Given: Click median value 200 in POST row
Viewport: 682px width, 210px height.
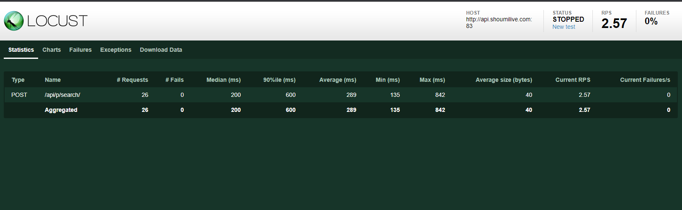Looking at the screenshot, I should point(236,95).
